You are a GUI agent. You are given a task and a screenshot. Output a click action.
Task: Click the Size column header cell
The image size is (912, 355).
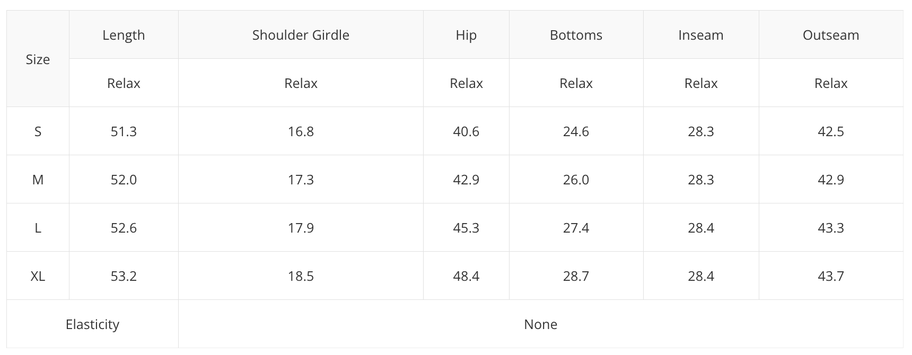(x=38, y=59)
